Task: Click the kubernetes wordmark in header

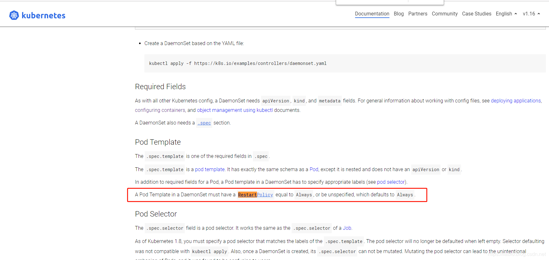Action: (44, 15)
